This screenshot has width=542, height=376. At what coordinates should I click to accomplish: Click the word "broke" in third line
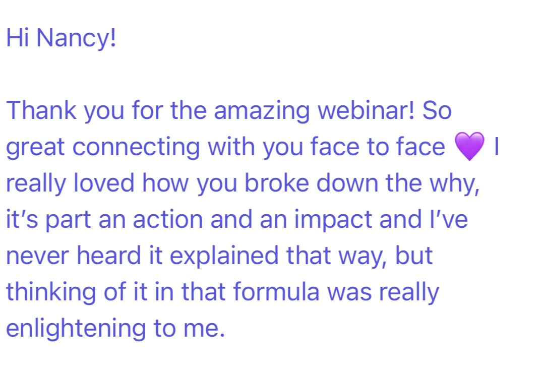276,182
